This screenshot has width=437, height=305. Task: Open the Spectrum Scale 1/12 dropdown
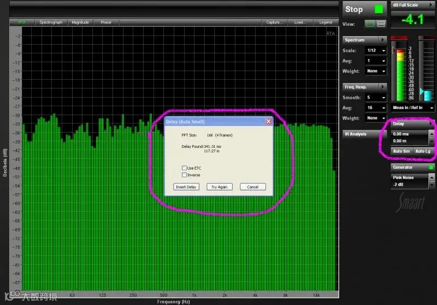tap(375, 50)
